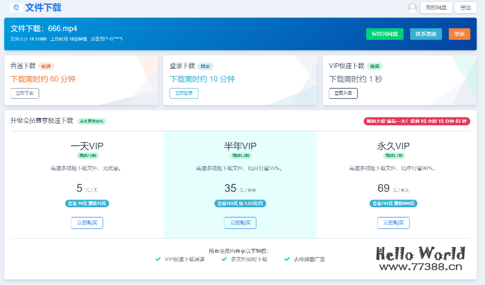Viewport: 485px width, 285px height.
Task: Click the 稳定 badge on 登录下载
Action: [x=205, y=66]
